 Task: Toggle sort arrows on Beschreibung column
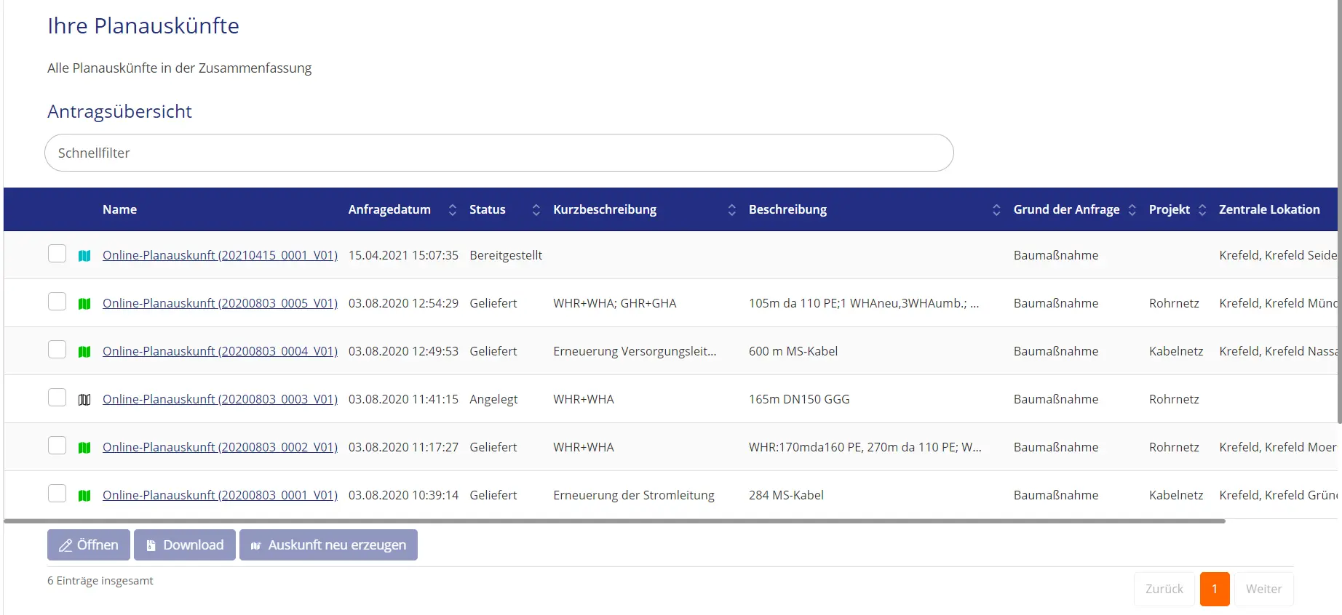[996, 210]
